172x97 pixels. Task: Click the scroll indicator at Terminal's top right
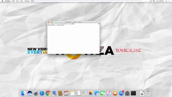[x=99, y=24]
